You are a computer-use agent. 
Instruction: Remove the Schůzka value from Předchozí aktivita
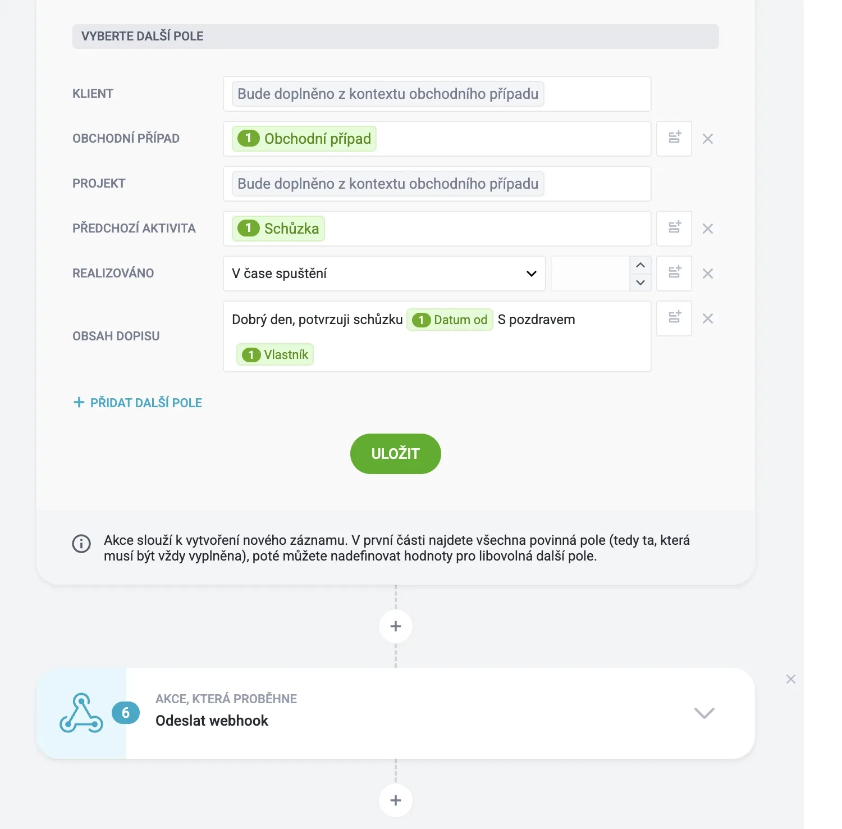click(708, 228)
